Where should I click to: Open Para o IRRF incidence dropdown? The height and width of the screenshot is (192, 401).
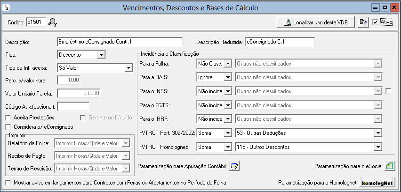[228, 119]
